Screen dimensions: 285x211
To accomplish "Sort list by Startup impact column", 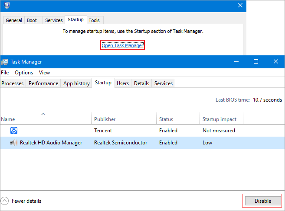I will click(219, 119).
